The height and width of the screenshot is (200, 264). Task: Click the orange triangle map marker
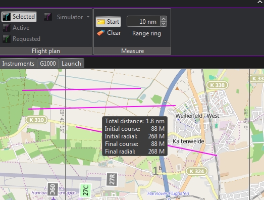pos(177,88)
